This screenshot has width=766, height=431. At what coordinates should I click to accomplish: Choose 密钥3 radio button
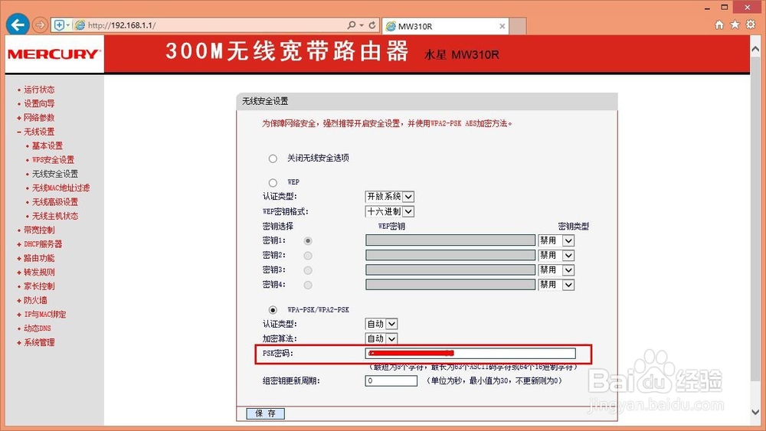[x=308, y=270]
